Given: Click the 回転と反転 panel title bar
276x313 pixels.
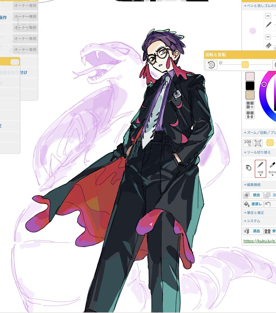Looking at the screenshot, I should 240,55.
